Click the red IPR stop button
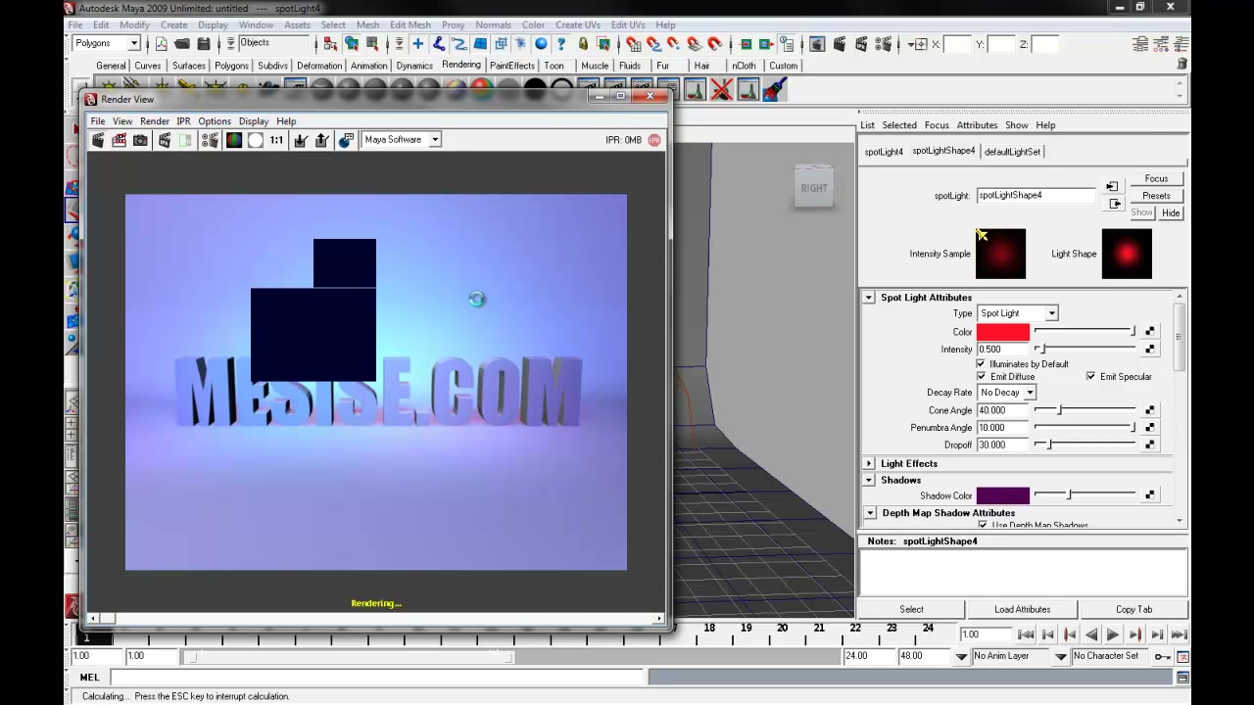 tap(654, 140)
